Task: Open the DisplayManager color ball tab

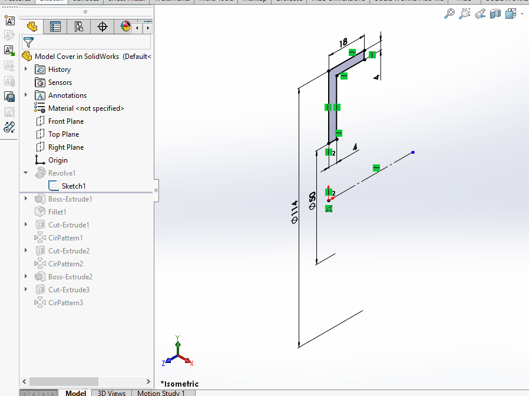Action: coord(125,27)
